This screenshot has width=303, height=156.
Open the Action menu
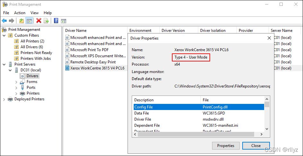[20, 13]
